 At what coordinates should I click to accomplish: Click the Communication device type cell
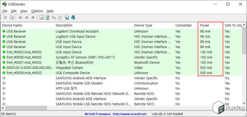tap(146, 83)
